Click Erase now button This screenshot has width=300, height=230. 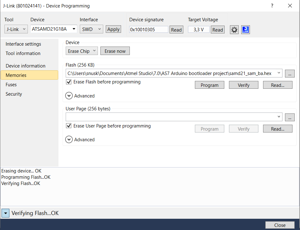[x=115, y=51]
